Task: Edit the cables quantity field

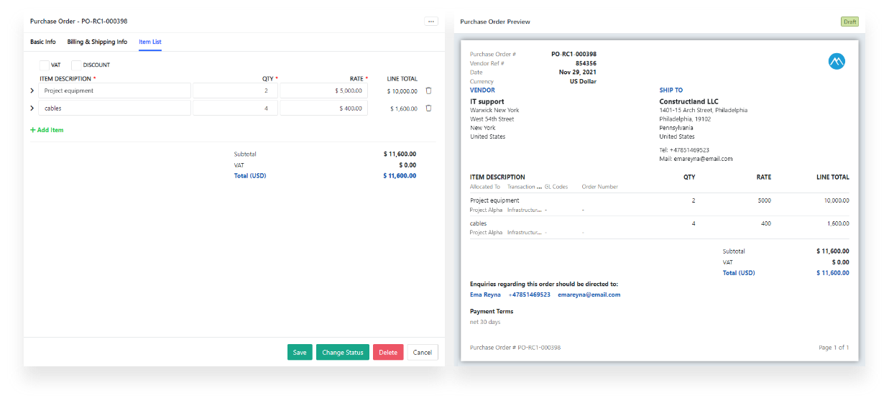Action: click(235, 108)
